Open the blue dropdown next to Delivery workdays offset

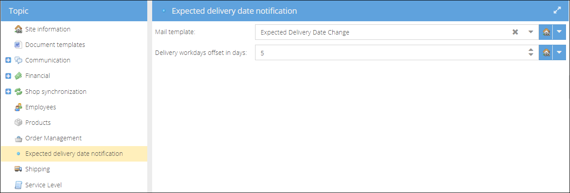(559, 52)
